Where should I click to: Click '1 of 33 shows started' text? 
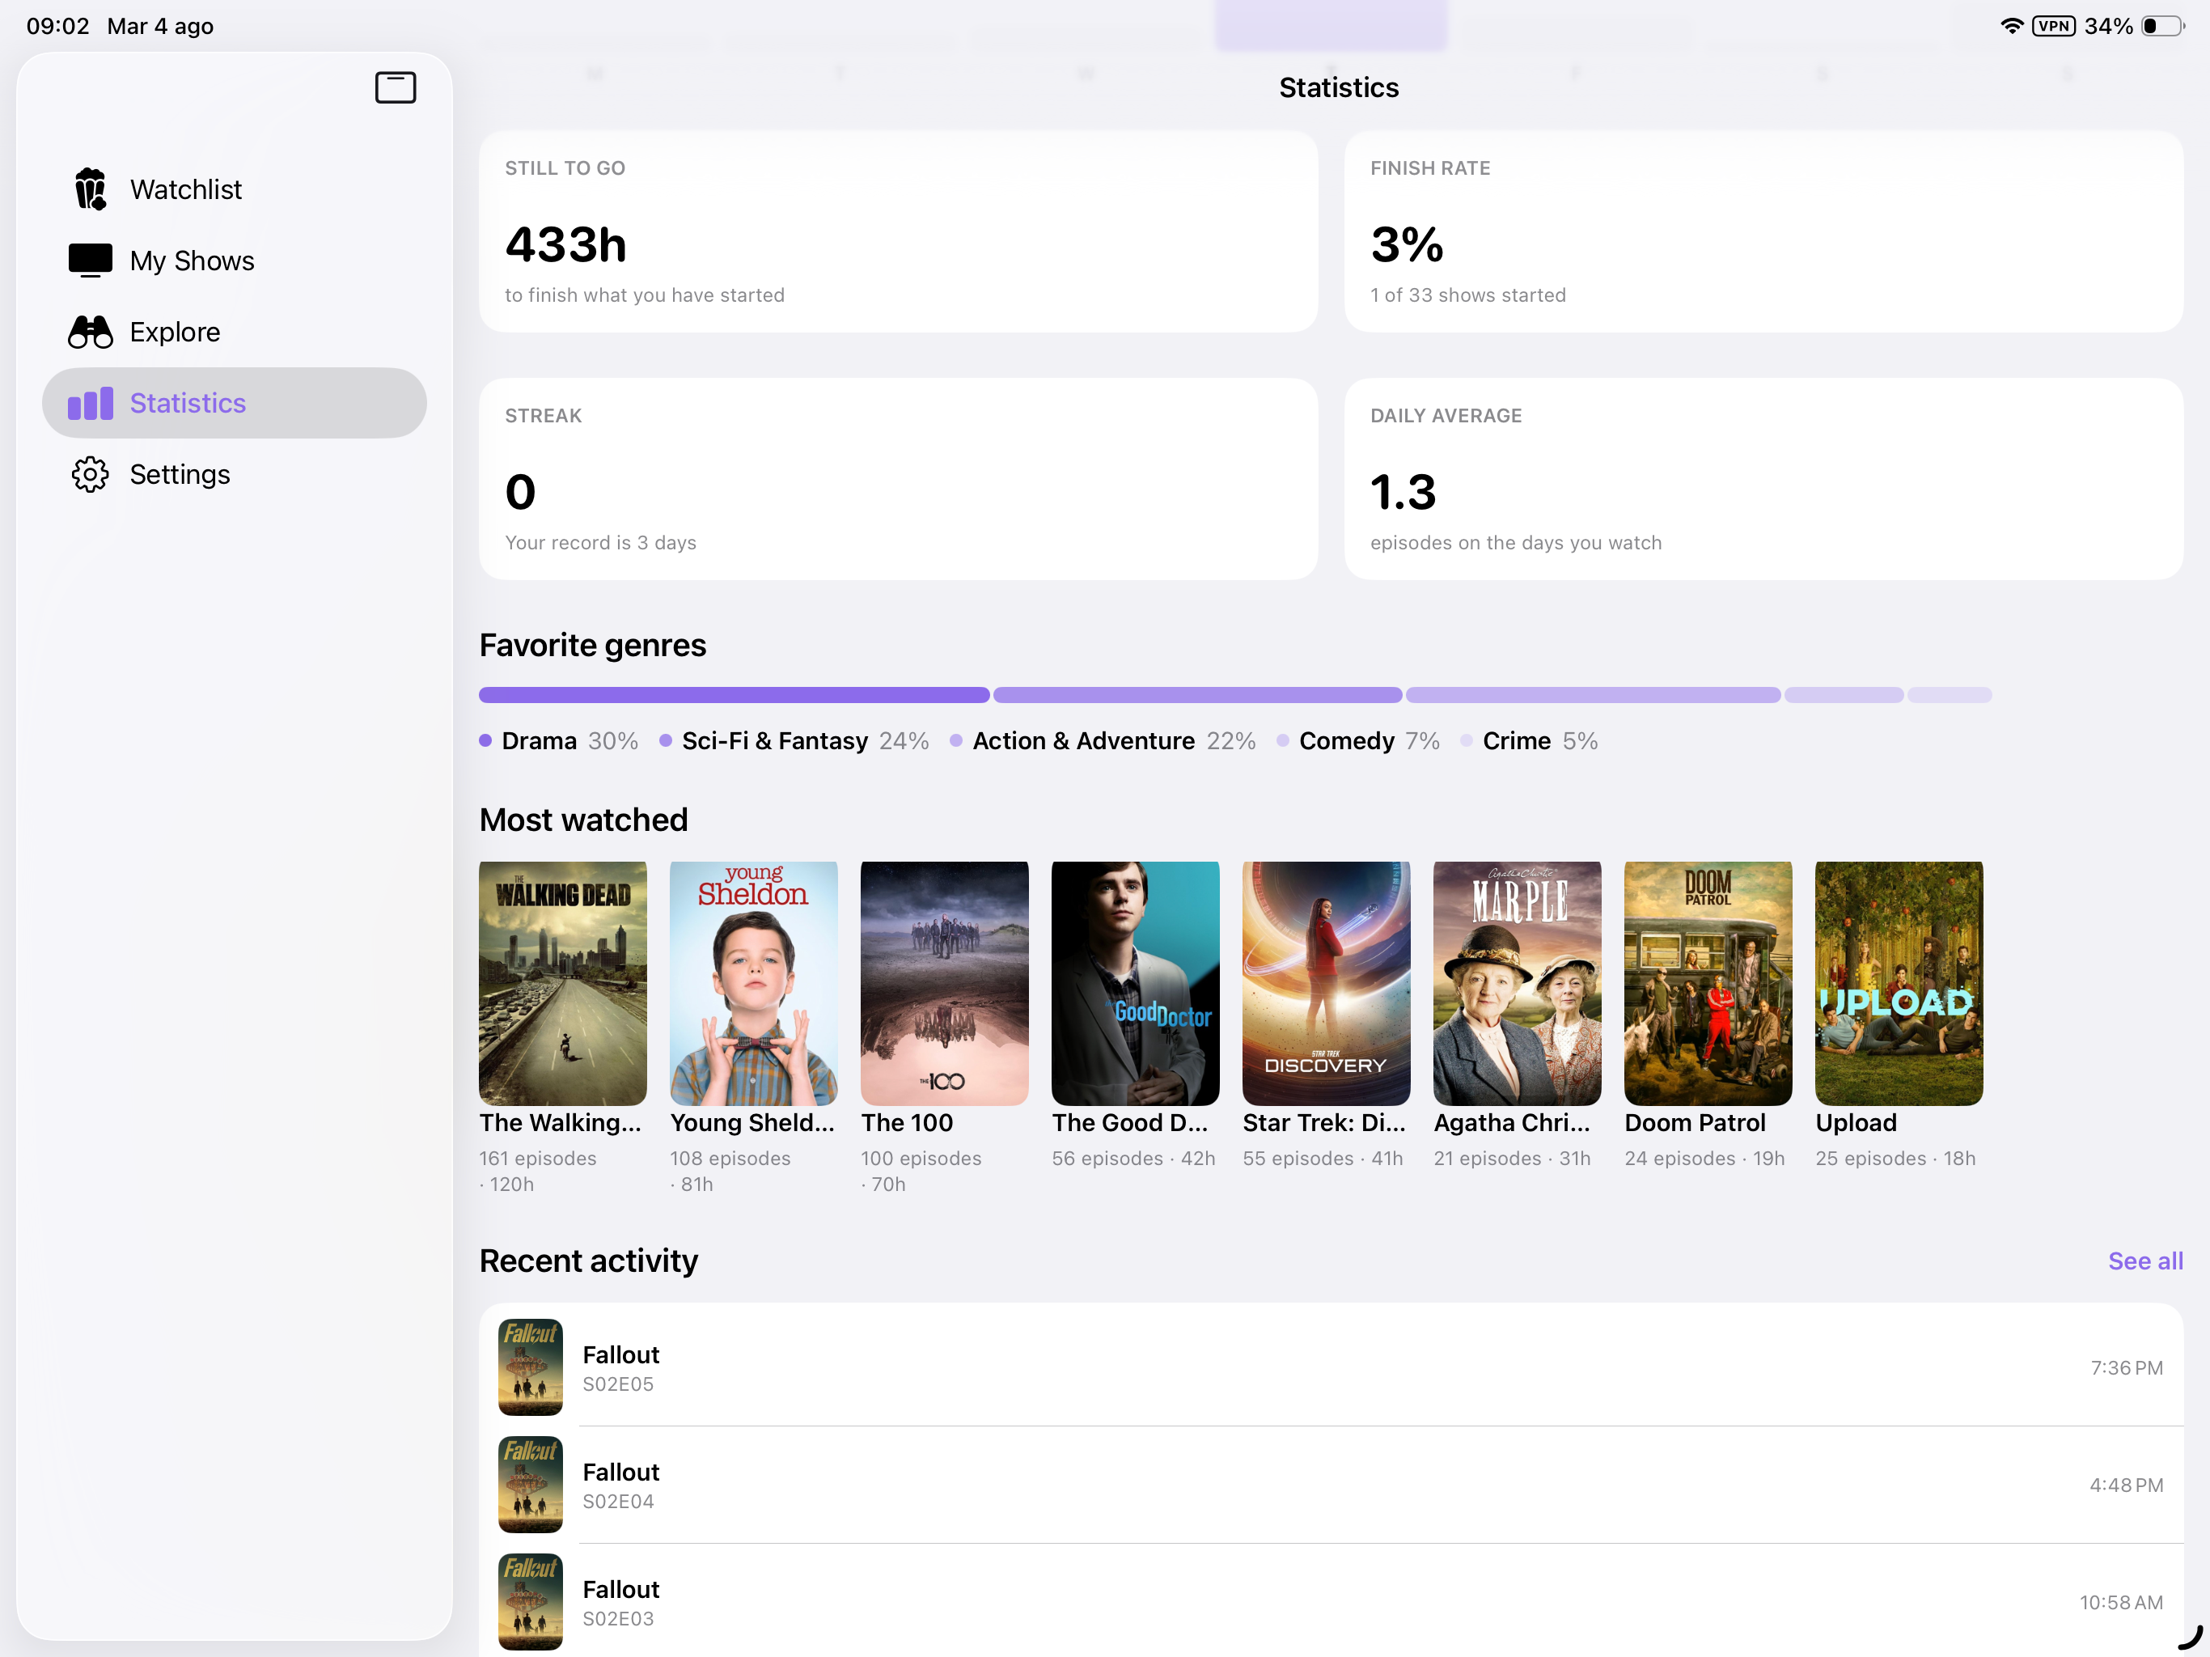1467,295
